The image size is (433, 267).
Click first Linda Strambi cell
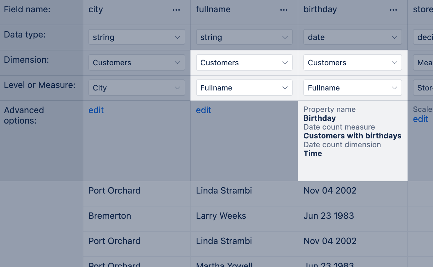tap(224, 191)
